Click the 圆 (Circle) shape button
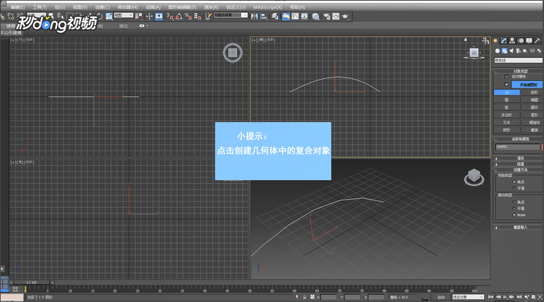Viewport: 544px width, 302px height. [x=507, y=100]
